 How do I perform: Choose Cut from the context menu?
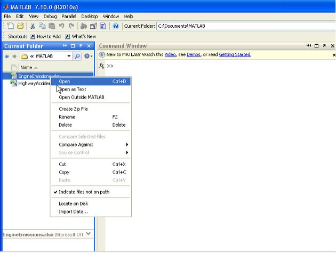pos(91,164)
